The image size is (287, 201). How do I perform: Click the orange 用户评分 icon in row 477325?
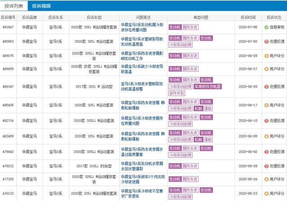[x=266, y=179]
